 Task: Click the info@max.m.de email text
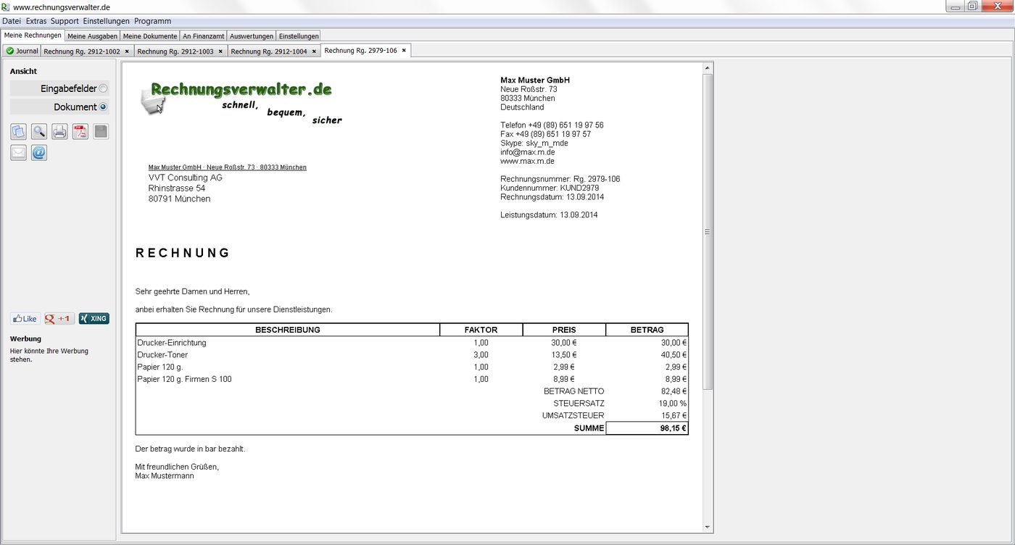[528, 152]
